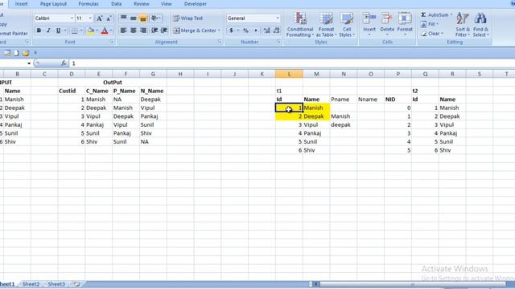This screenshot has width=515, height=289.
Task: Bottom align cell contents
Action: pos(143,18)
